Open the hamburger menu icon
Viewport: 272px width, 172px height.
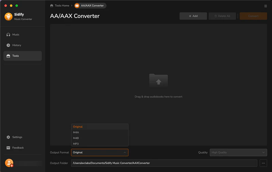[x=266, y=6]
